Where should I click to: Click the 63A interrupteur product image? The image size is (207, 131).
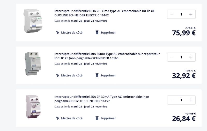point(33,21)
